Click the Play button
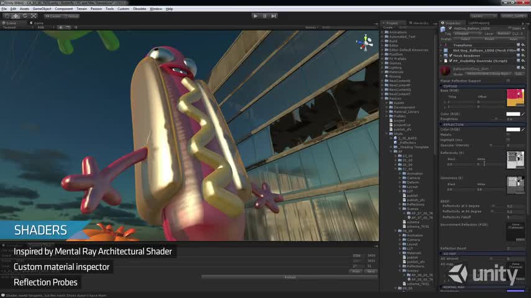This screenshot has height=298, width=531. click(256, 16)
